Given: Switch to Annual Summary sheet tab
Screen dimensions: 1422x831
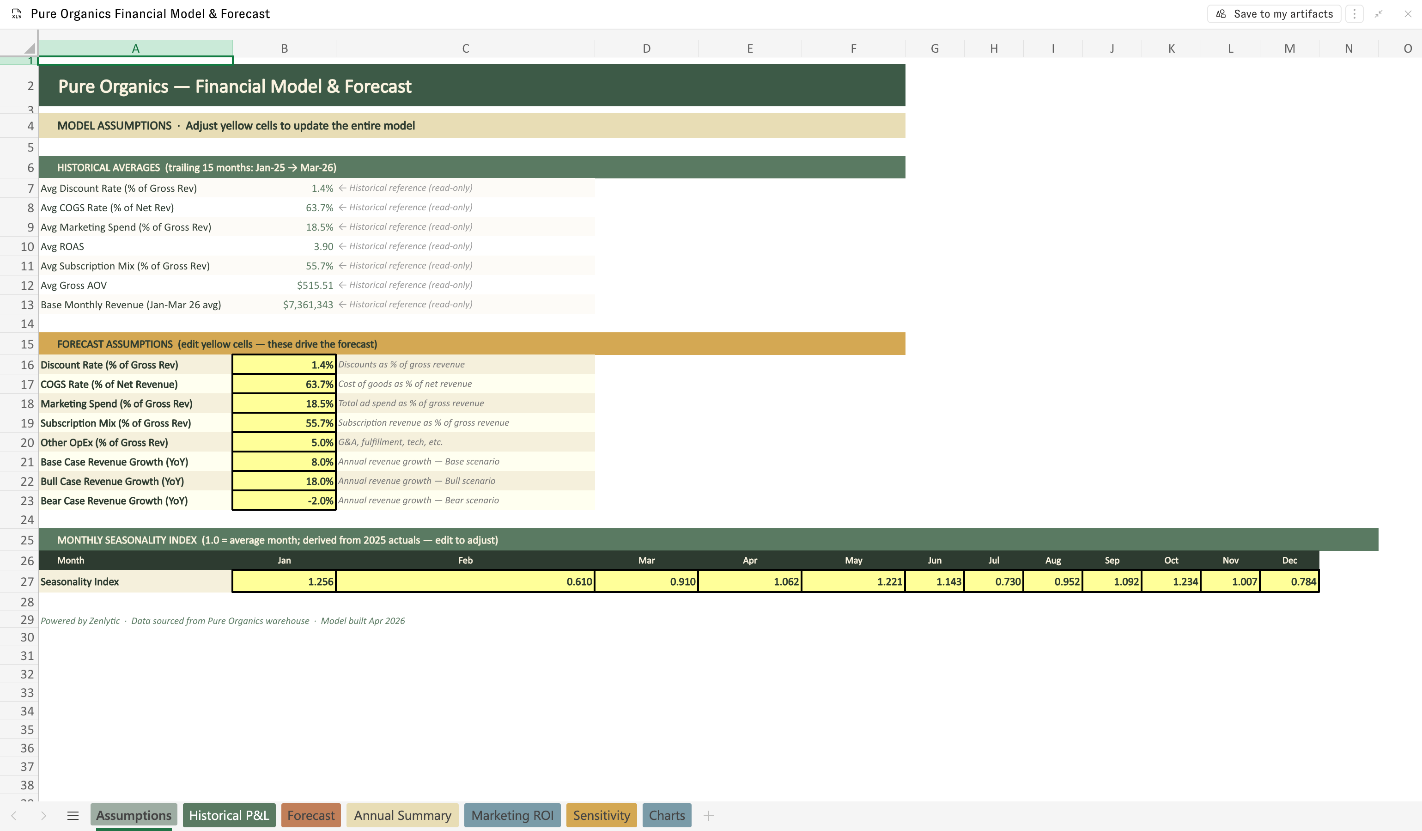Looking at the screenshot, I should [402, 815].
